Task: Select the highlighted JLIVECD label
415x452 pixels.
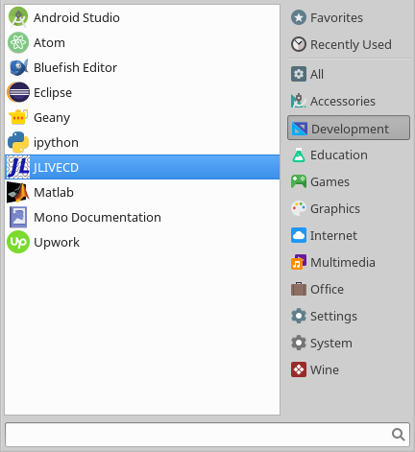Action: click(56, 167)
